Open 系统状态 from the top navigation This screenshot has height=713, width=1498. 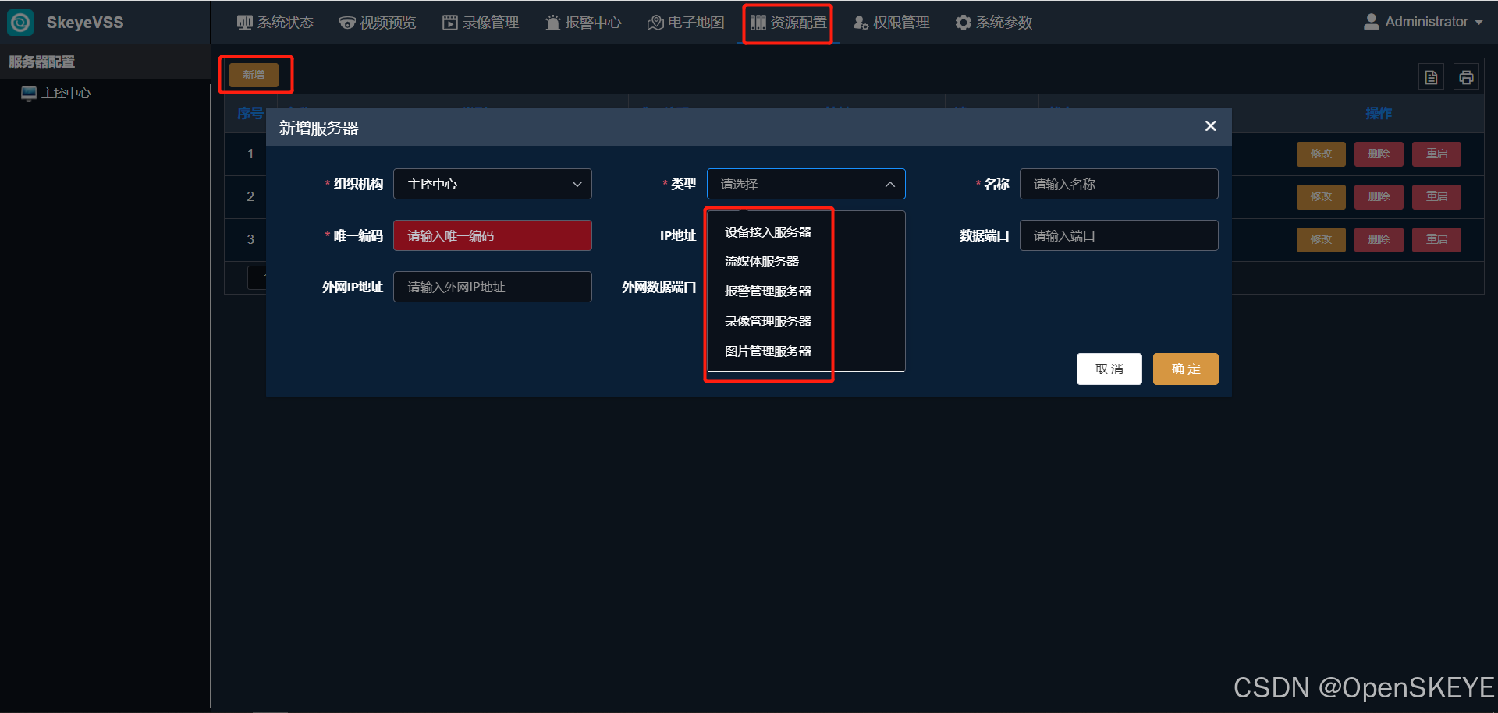(275, 23)
